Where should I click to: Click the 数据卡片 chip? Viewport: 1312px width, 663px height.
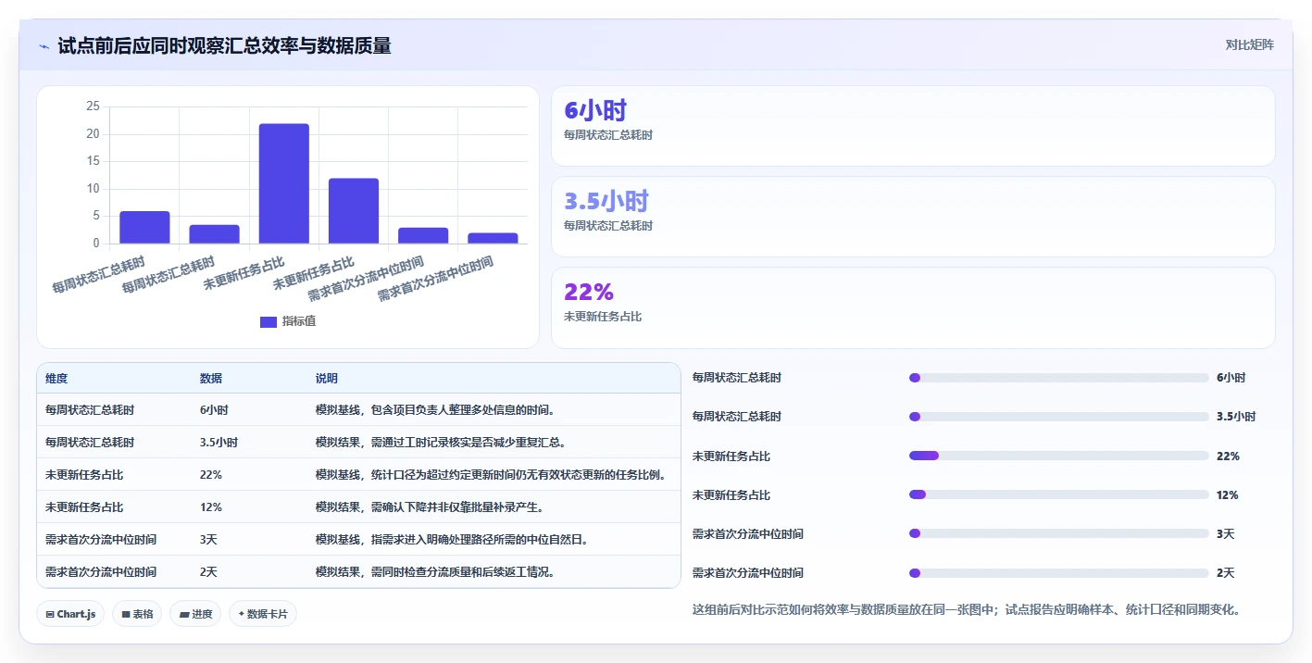(x=263, y=614)
